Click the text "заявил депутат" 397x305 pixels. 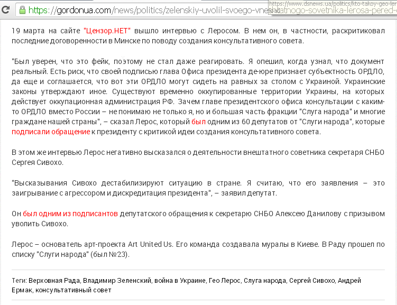point(249,193)
